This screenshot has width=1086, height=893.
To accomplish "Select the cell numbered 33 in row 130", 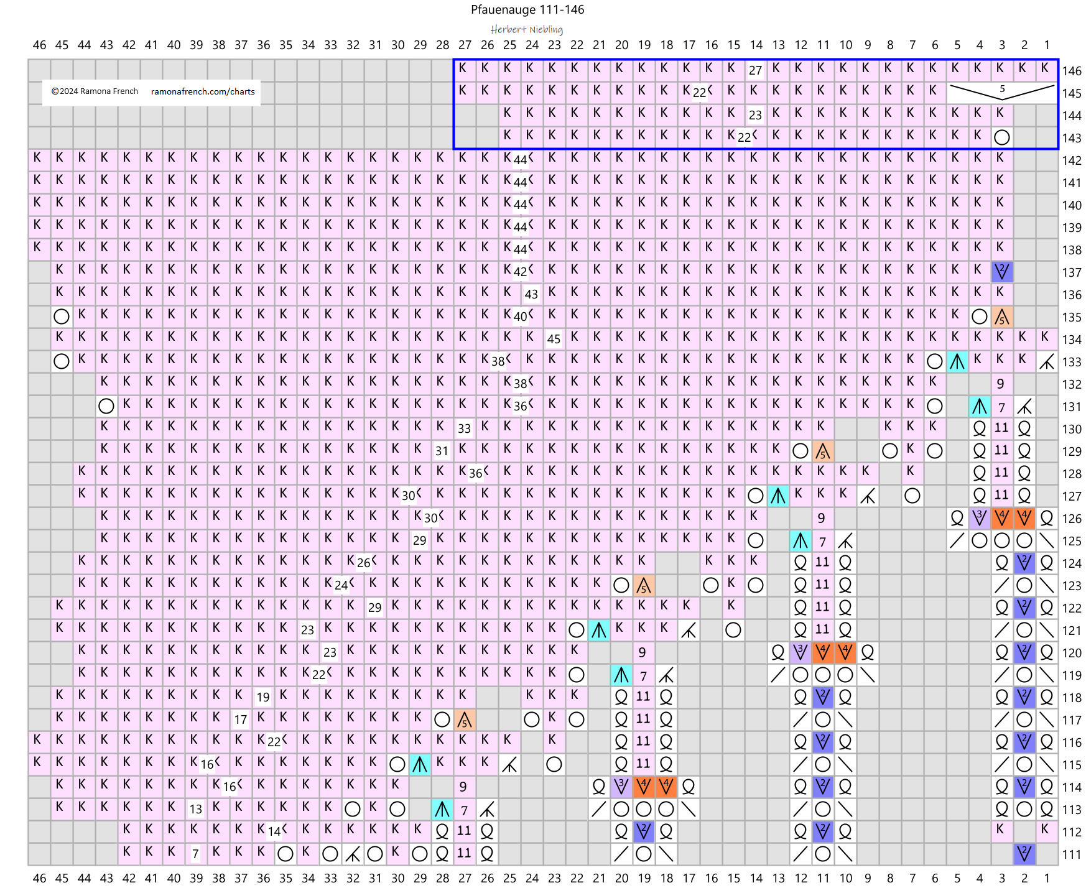I will (x=464, y=428).
